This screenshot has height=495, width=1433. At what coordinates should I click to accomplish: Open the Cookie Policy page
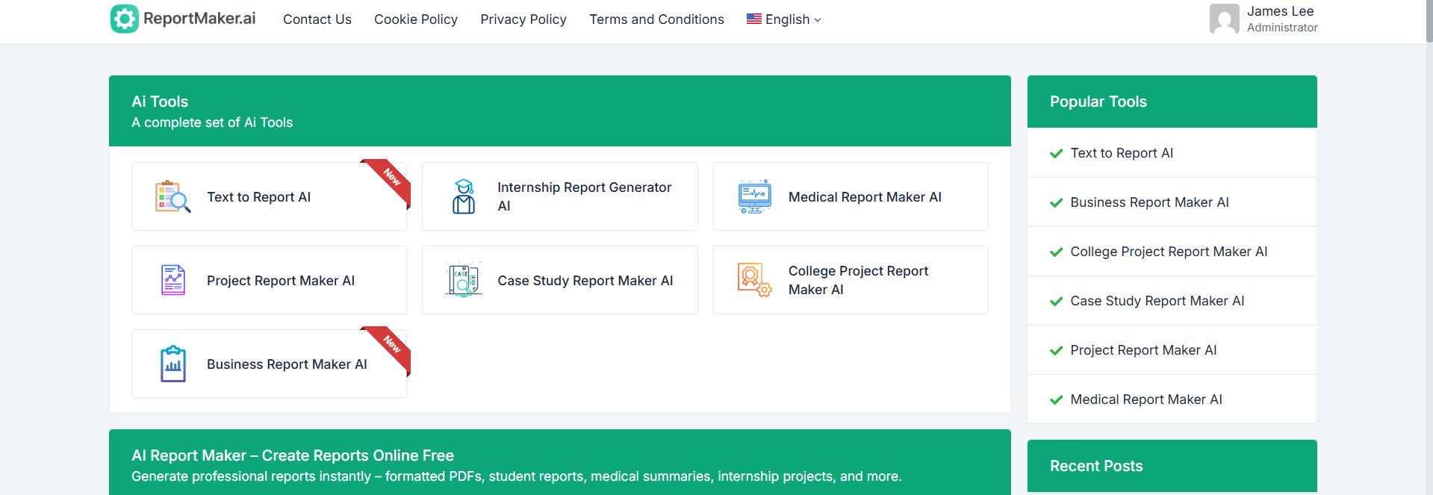click(x=415, y=19)
